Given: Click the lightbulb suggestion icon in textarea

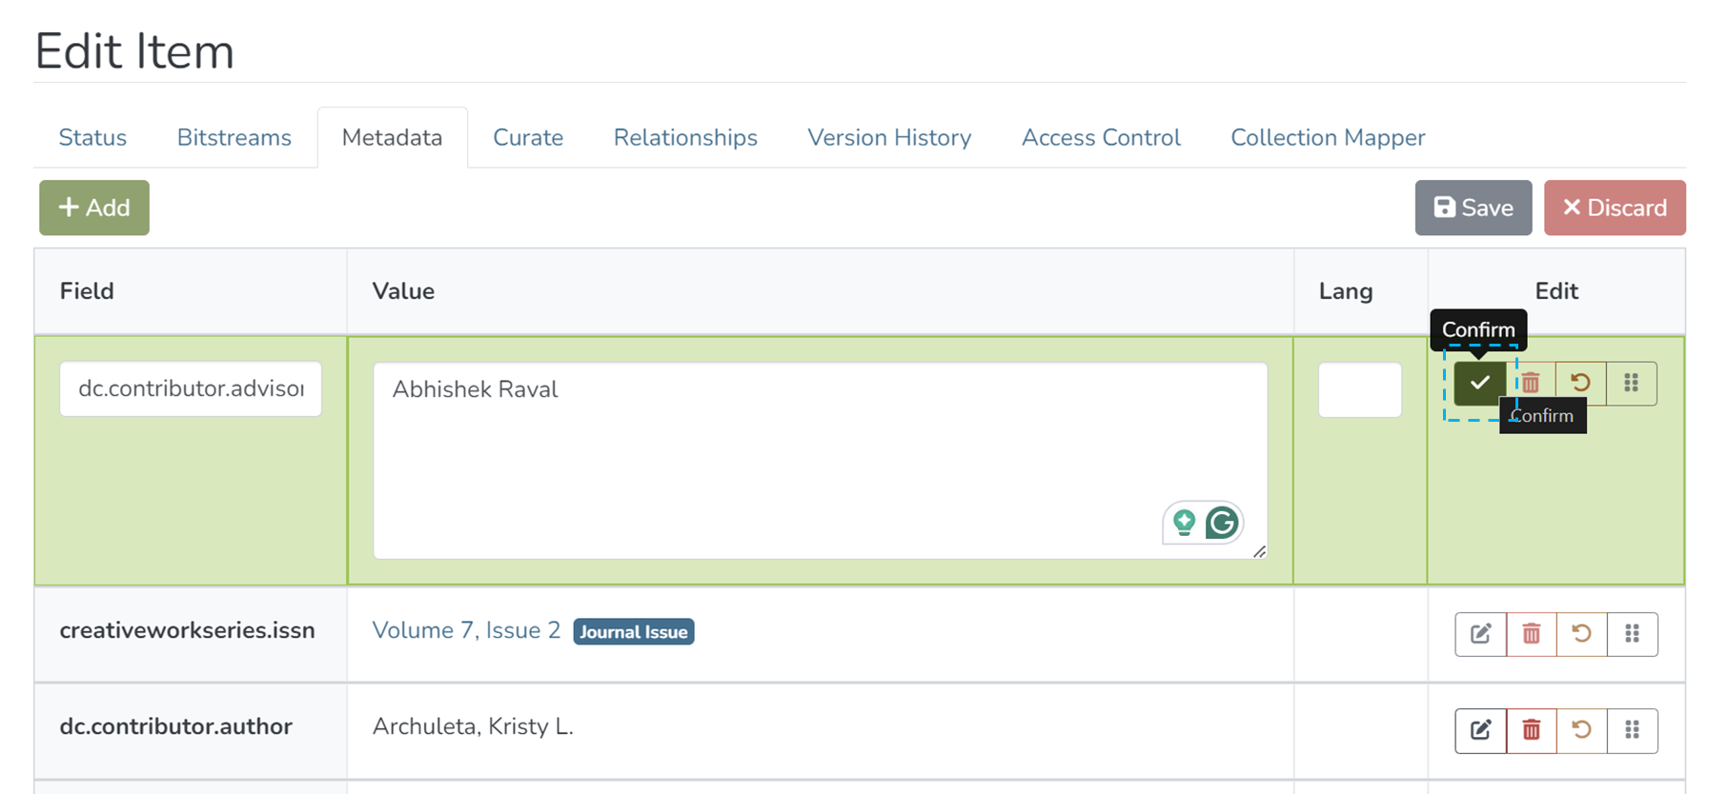Looking at the screenshot, I should coord(1184,523).
